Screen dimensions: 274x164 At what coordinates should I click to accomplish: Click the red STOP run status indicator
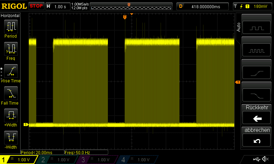[x=36, y=6]
